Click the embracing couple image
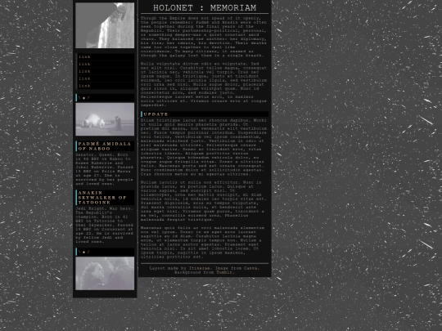Screen dimensions: 442x331 (x=105, y=273)
